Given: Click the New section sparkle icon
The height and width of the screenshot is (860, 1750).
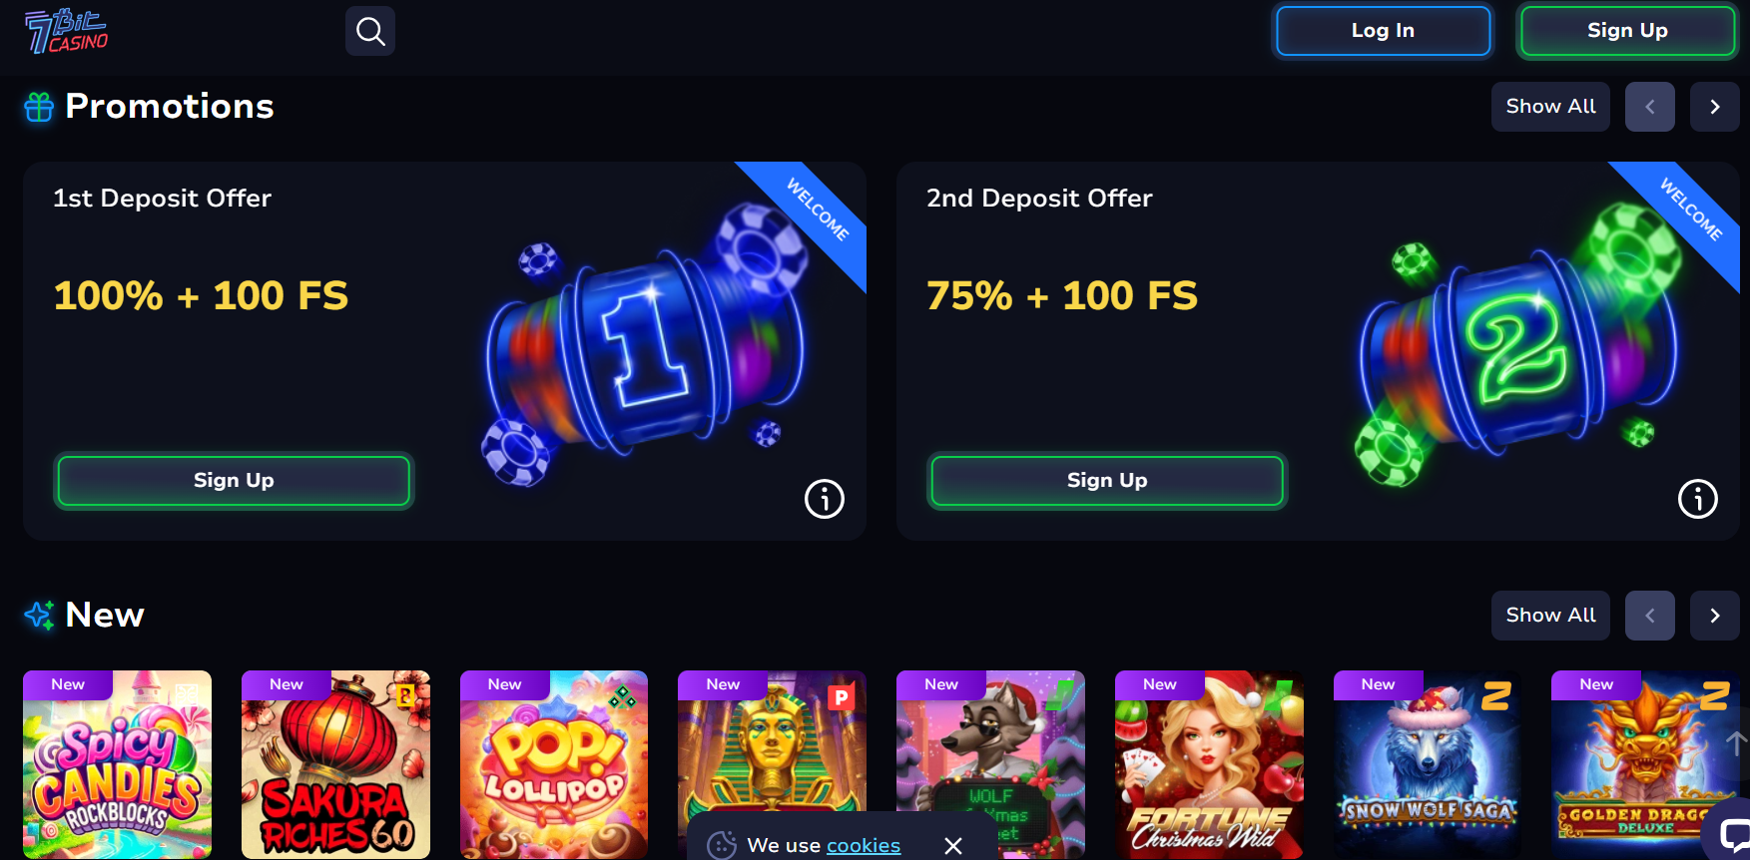Looking at the screenshot, I should 39,616.
